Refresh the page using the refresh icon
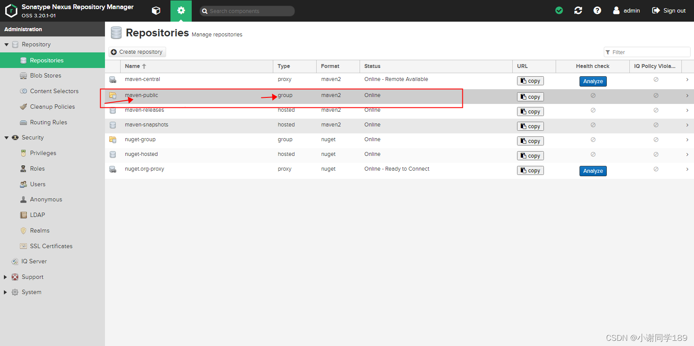694x346 pixels. (x=578, y=10)
